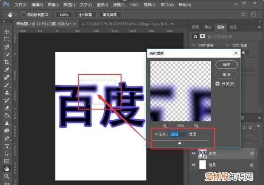Zoom out the Gaussian Blur preview

tap(165, 126)
